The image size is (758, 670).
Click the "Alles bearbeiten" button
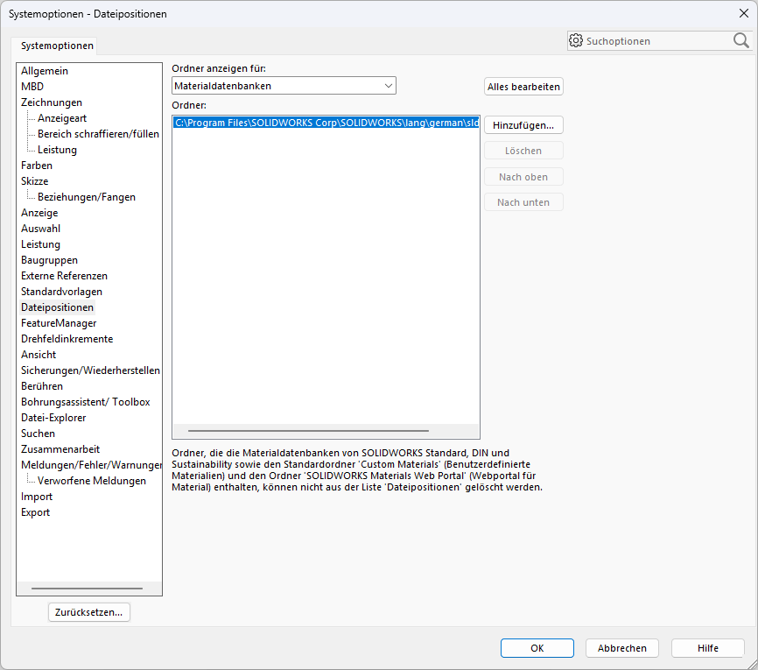point(523,86)
